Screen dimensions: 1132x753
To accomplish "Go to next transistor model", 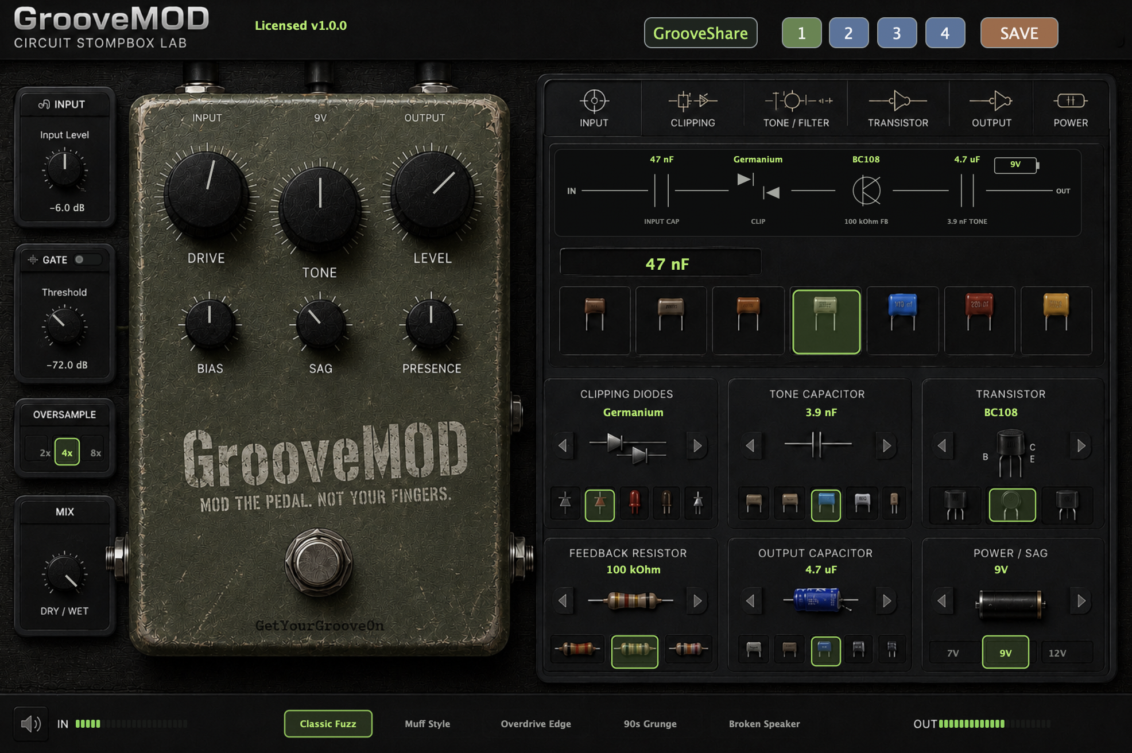I will coord(1081,445).
